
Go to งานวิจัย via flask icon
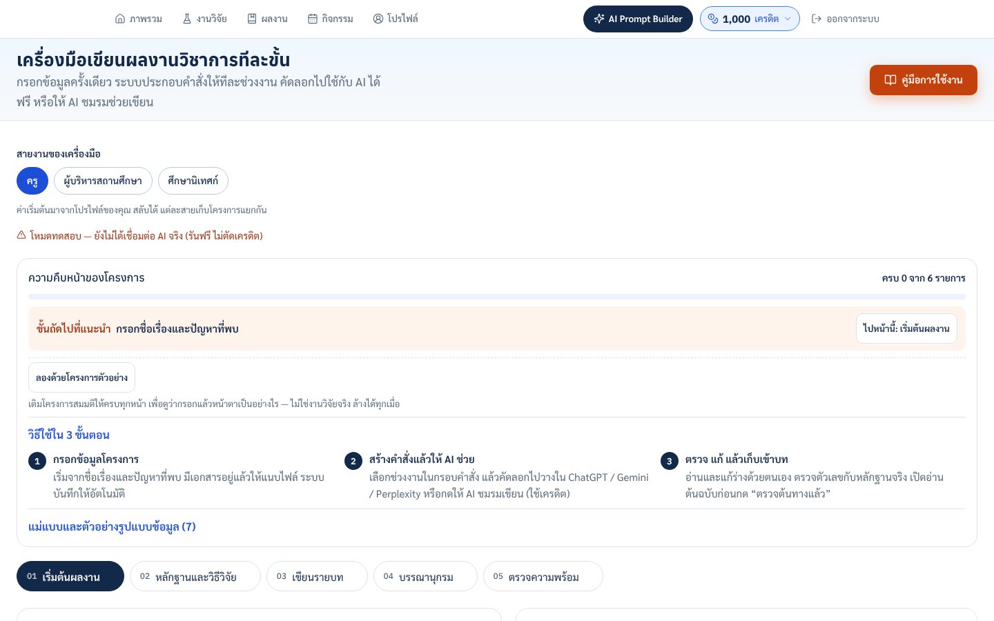[204, 19]
